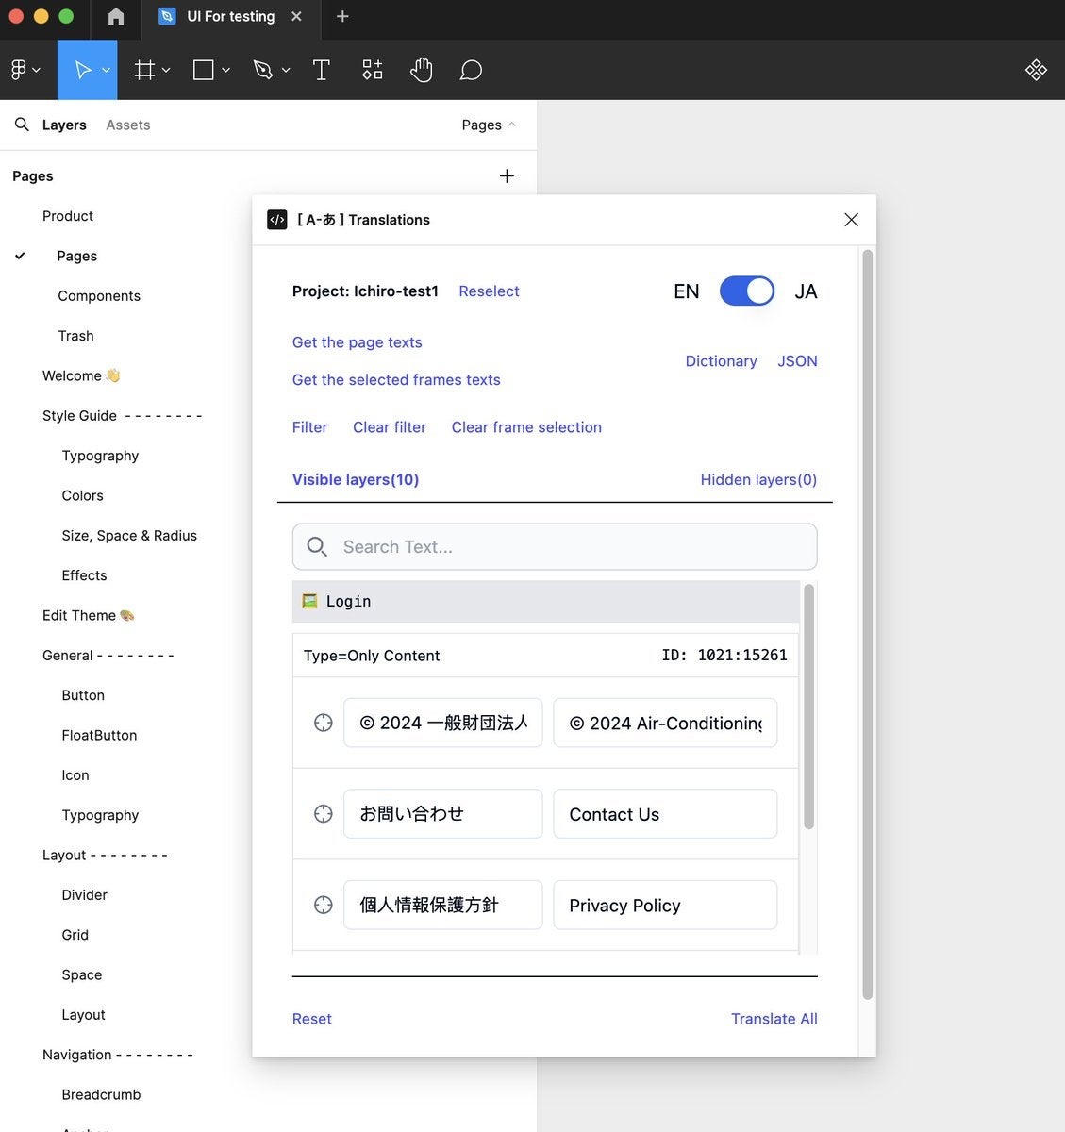Open the Figma main menu dropdown
Image resolution: width=1065 pixels, height=1132 pixels.
click(25, 70)
